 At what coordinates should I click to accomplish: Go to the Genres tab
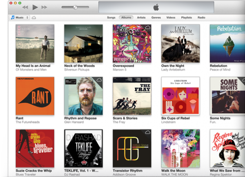pyautogui.click(x=156, y=17)
